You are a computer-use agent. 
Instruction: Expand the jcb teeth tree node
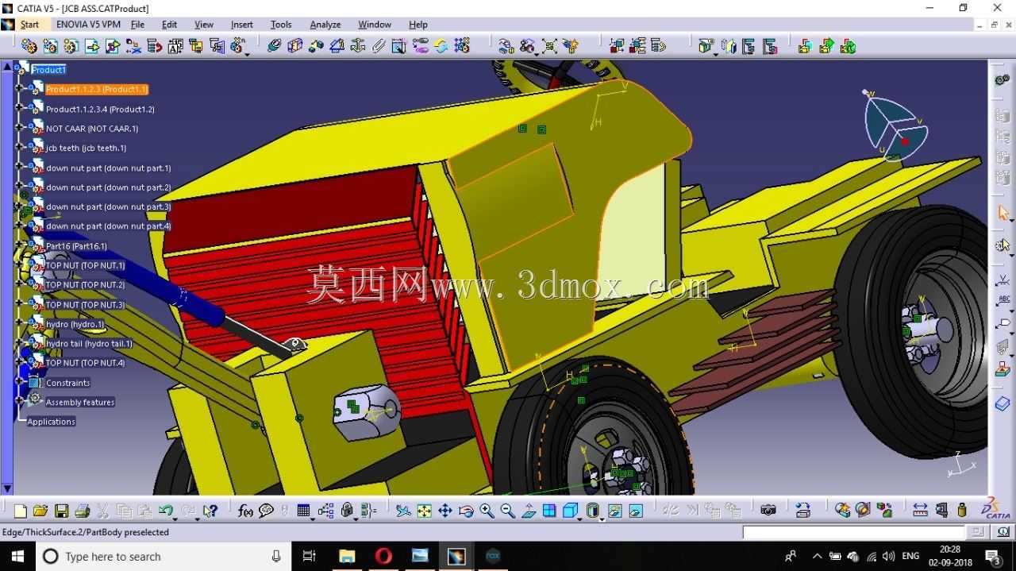point(19,148)
